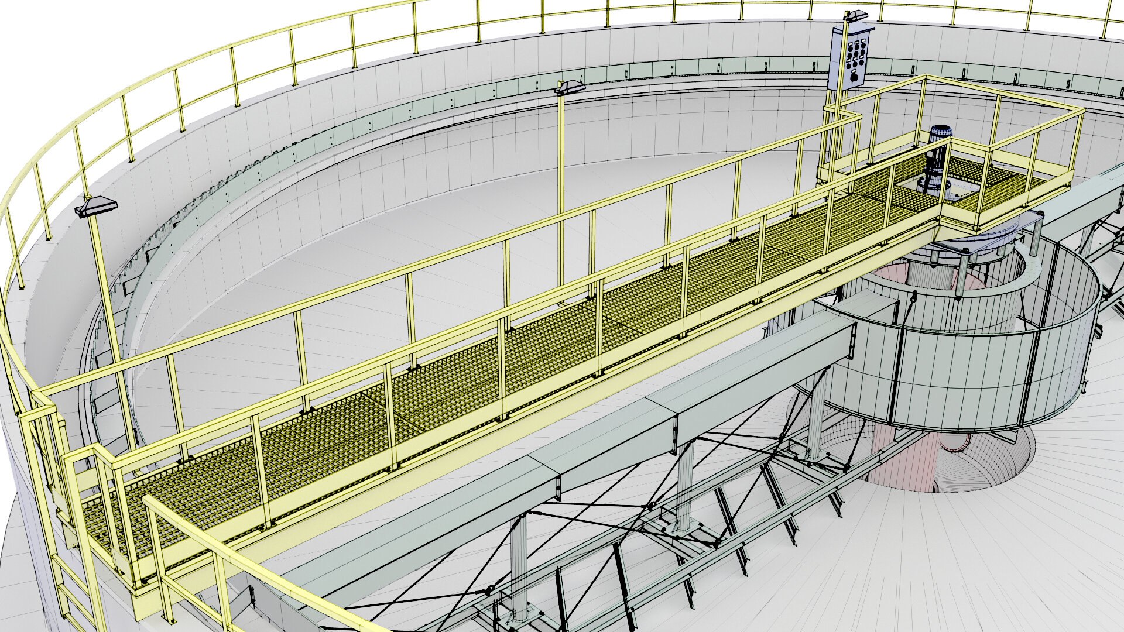Select the floodlight above the control panel
This screenshot has width=1124, height=632.
point(855,16)
